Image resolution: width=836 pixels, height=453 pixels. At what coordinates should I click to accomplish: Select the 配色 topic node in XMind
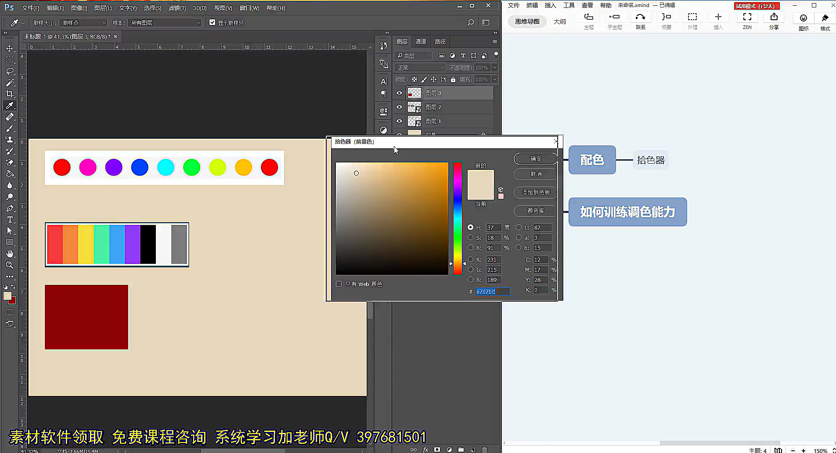point(592,160)
